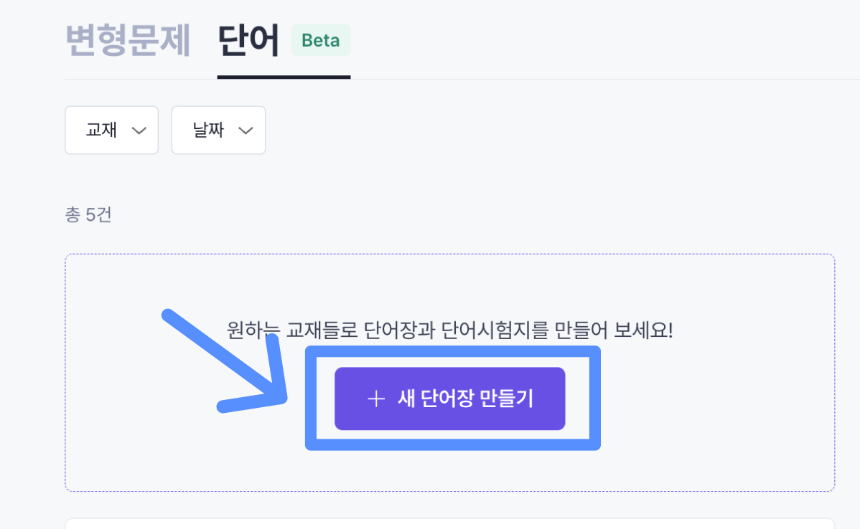Click the 총 5건 result count

(x=88, y=214)
